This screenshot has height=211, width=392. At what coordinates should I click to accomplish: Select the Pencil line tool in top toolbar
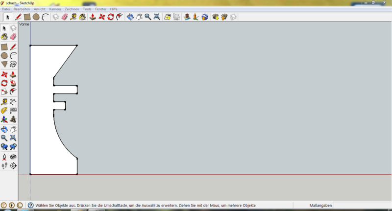(18, 17)
